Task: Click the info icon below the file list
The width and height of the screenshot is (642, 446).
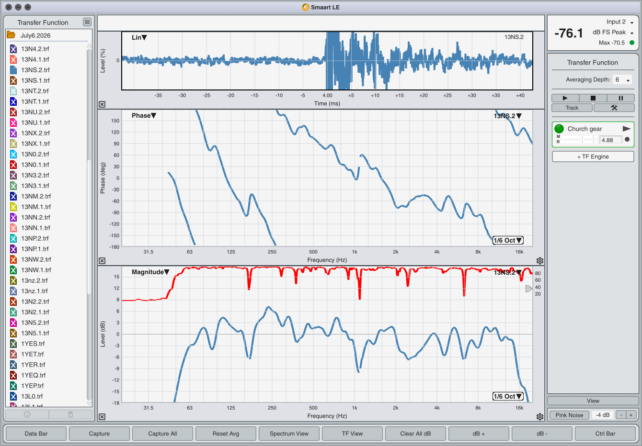Action: (x=27, y=414)
